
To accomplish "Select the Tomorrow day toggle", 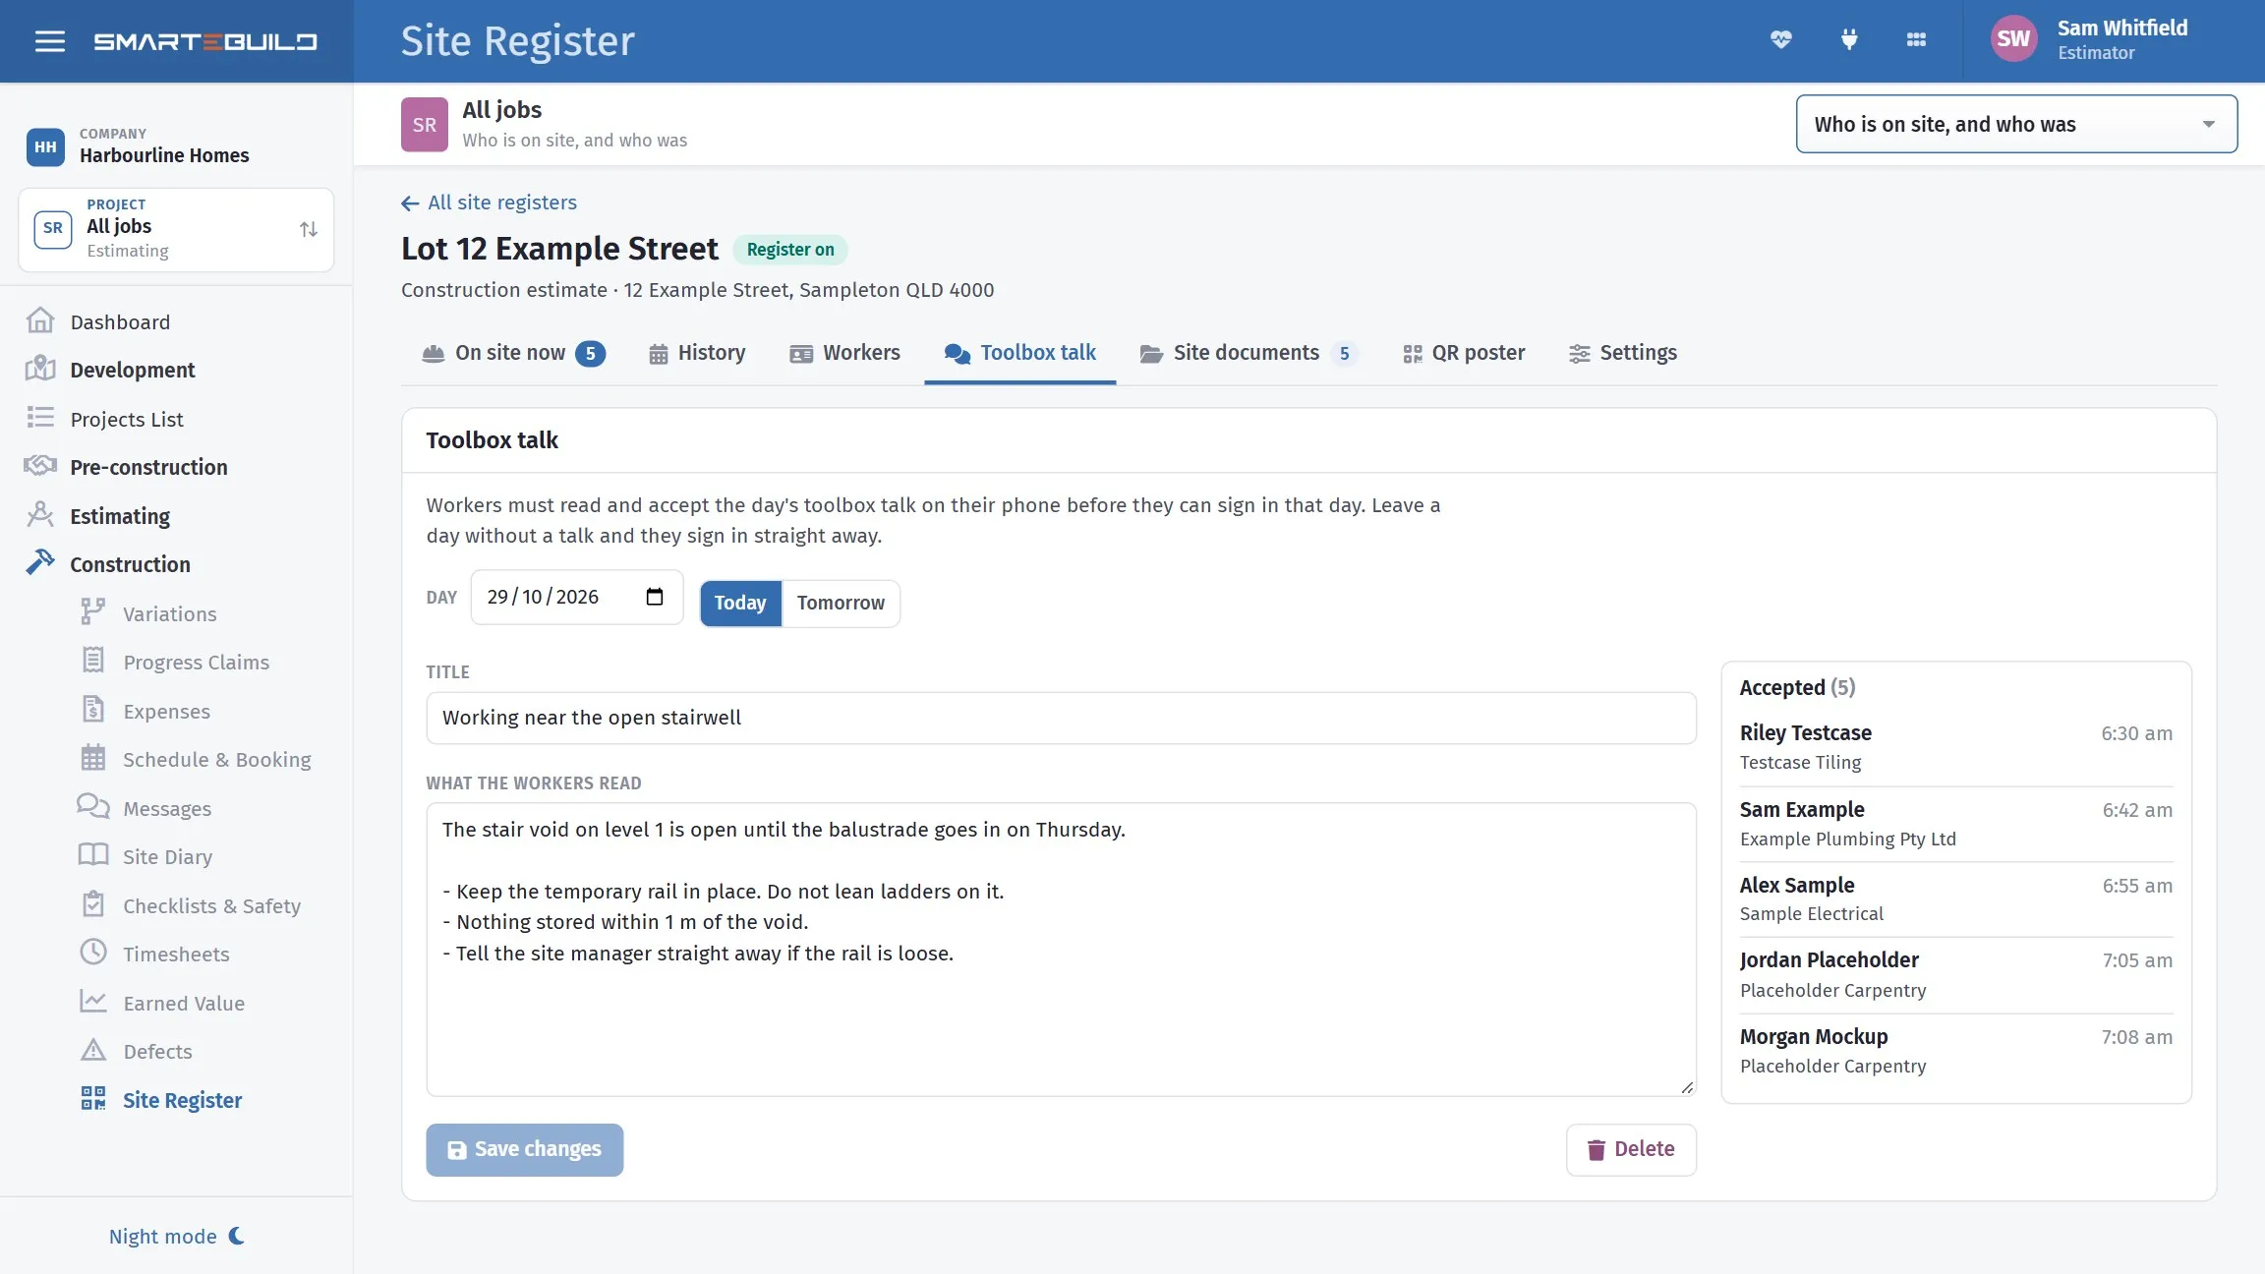I will (841, 603).
